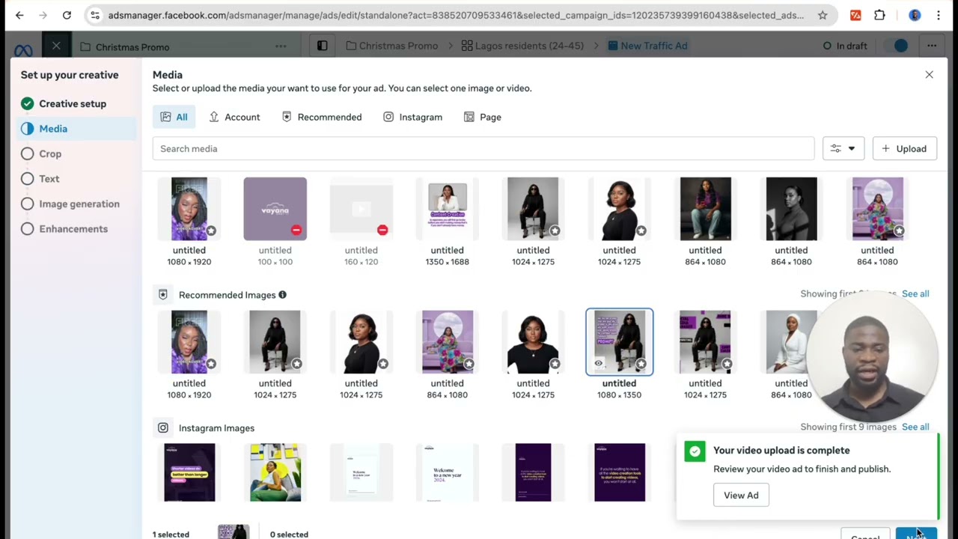The image size is (958, 539).
Task: Click the small selected-media thumbnail at bottom
Action: tap(233, 532)
